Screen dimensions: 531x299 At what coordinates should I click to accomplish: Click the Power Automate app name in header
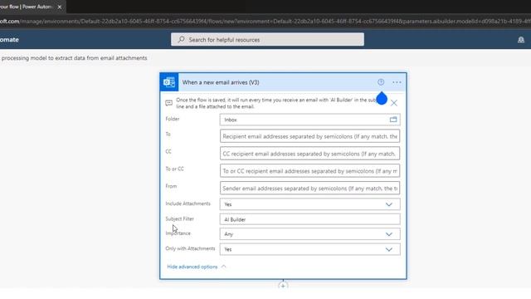(9, 40)
